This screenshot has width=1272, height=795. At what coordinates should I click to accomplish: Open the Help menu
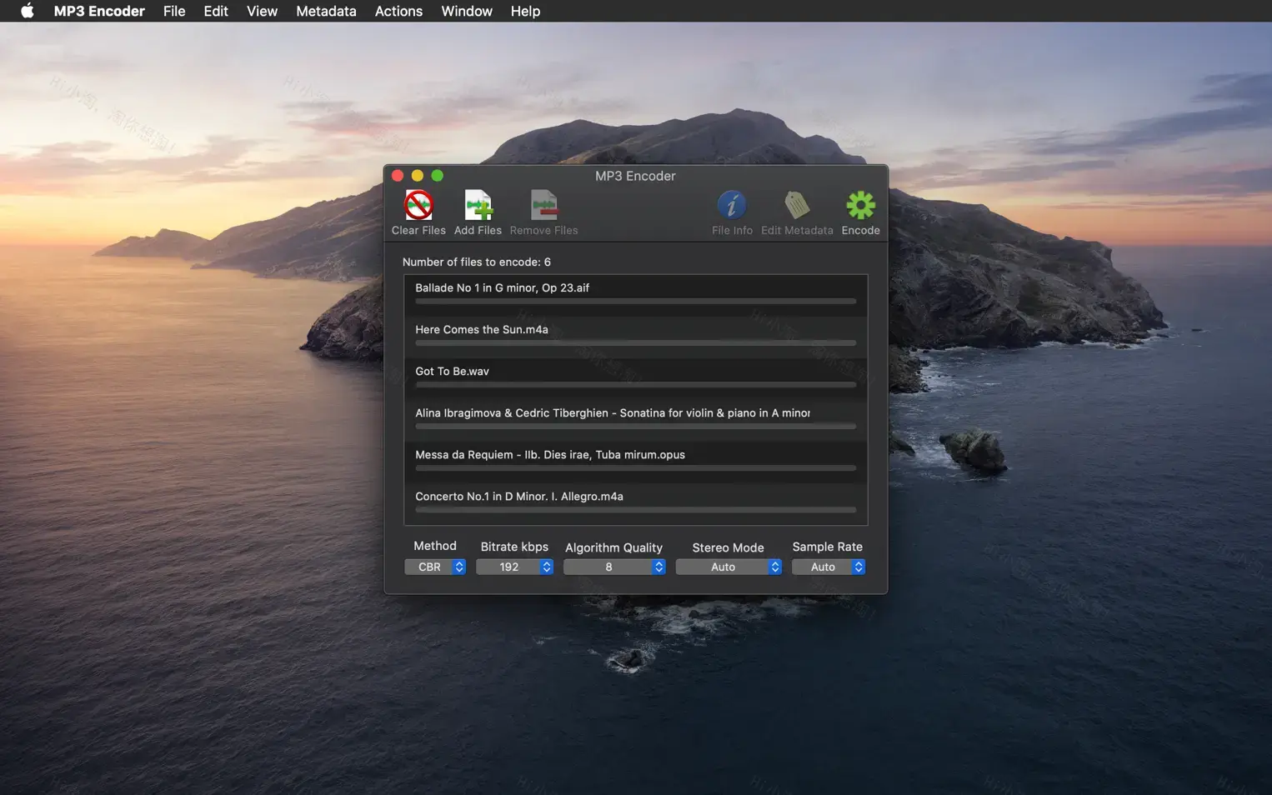pyautogui.click(x=525, y=11)
